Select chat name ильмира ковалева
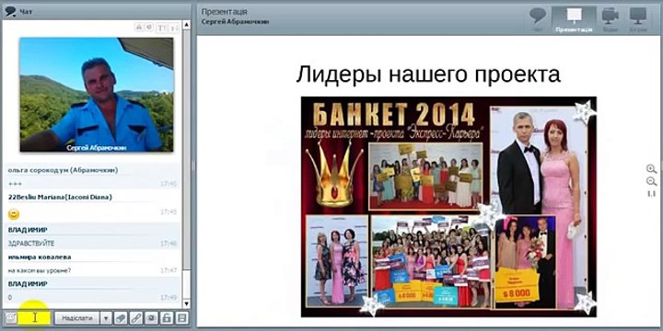 [x=40, y=257]
